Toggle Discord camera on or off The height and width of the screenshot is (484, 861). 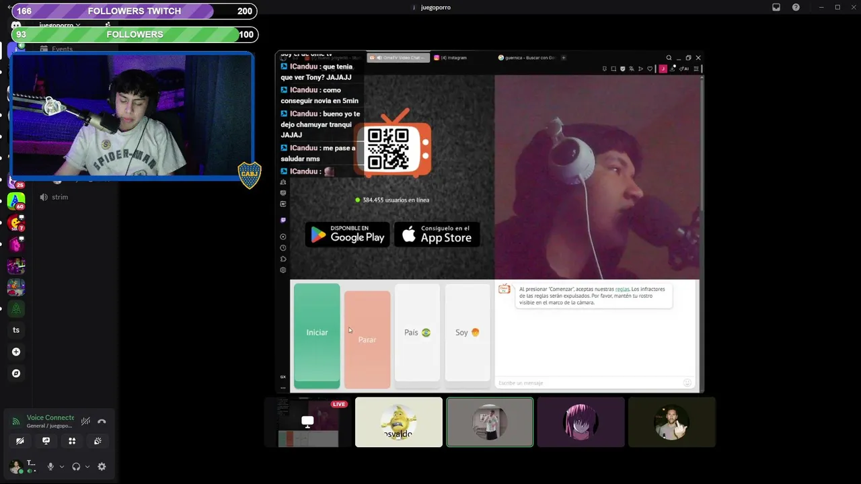pyautogui.click(x=20, y=441)
